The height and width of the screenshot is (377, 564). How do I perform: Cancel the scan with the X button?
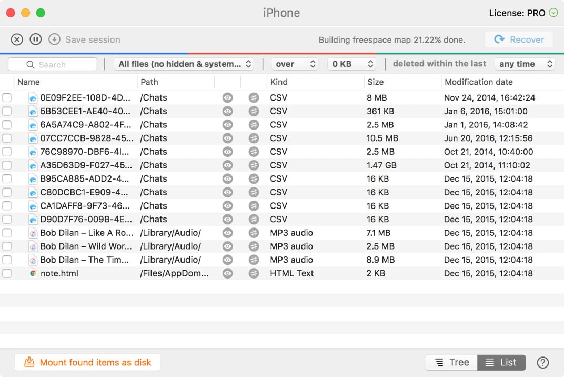pos(17,39)
